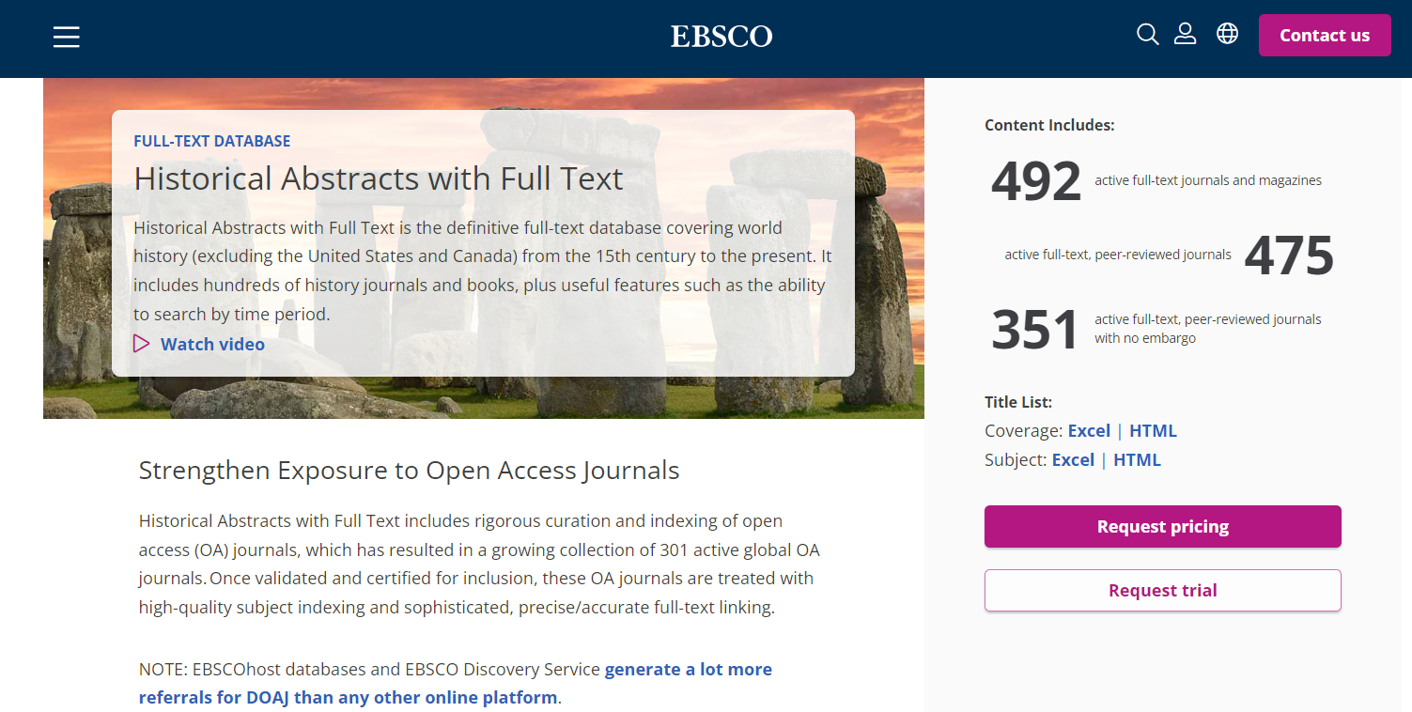Image resolution: width=1412 pixels, height=712 pixels.
Task: Download the Subject title list as Excel
Action: (x=1072, y=459)
